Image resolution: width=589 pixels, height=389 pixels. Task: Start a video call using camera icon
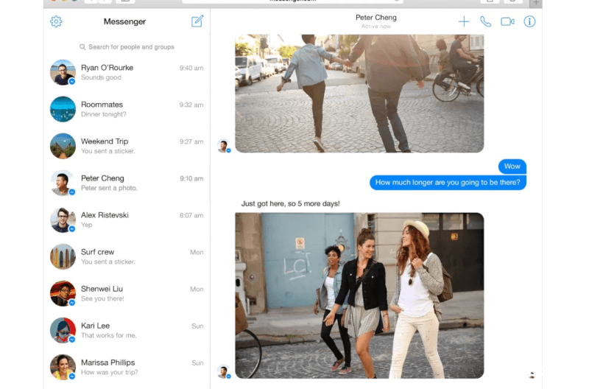tap(507, 21)
